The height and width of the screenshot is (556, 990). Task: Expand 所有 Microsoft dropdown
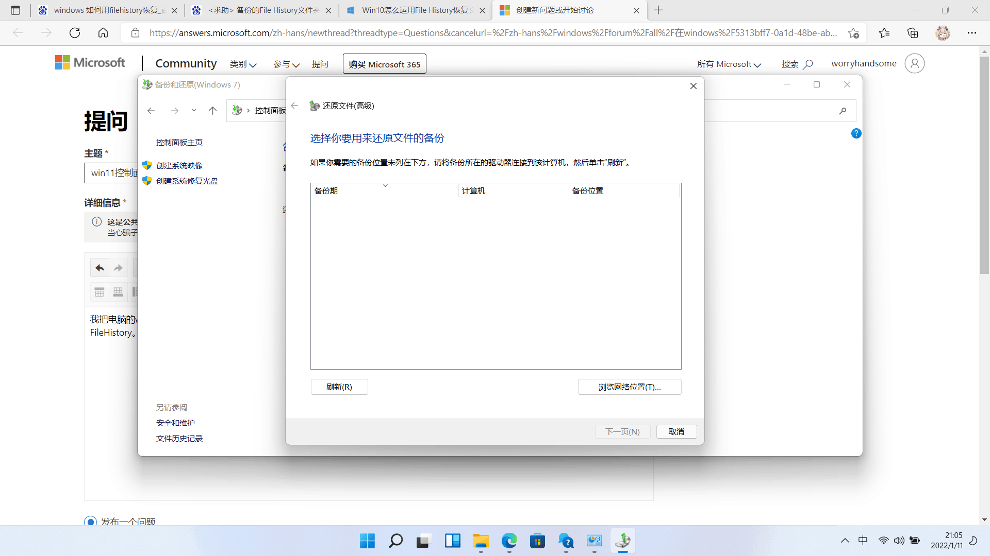tap(729, 64)
